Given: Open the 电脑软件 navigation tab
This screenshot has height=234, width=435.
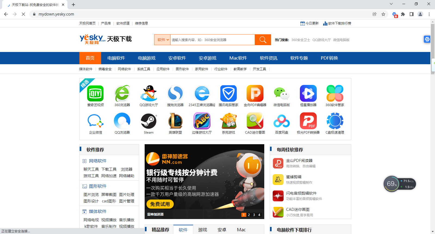Looking at the screenshot, I should click(116, 58).
